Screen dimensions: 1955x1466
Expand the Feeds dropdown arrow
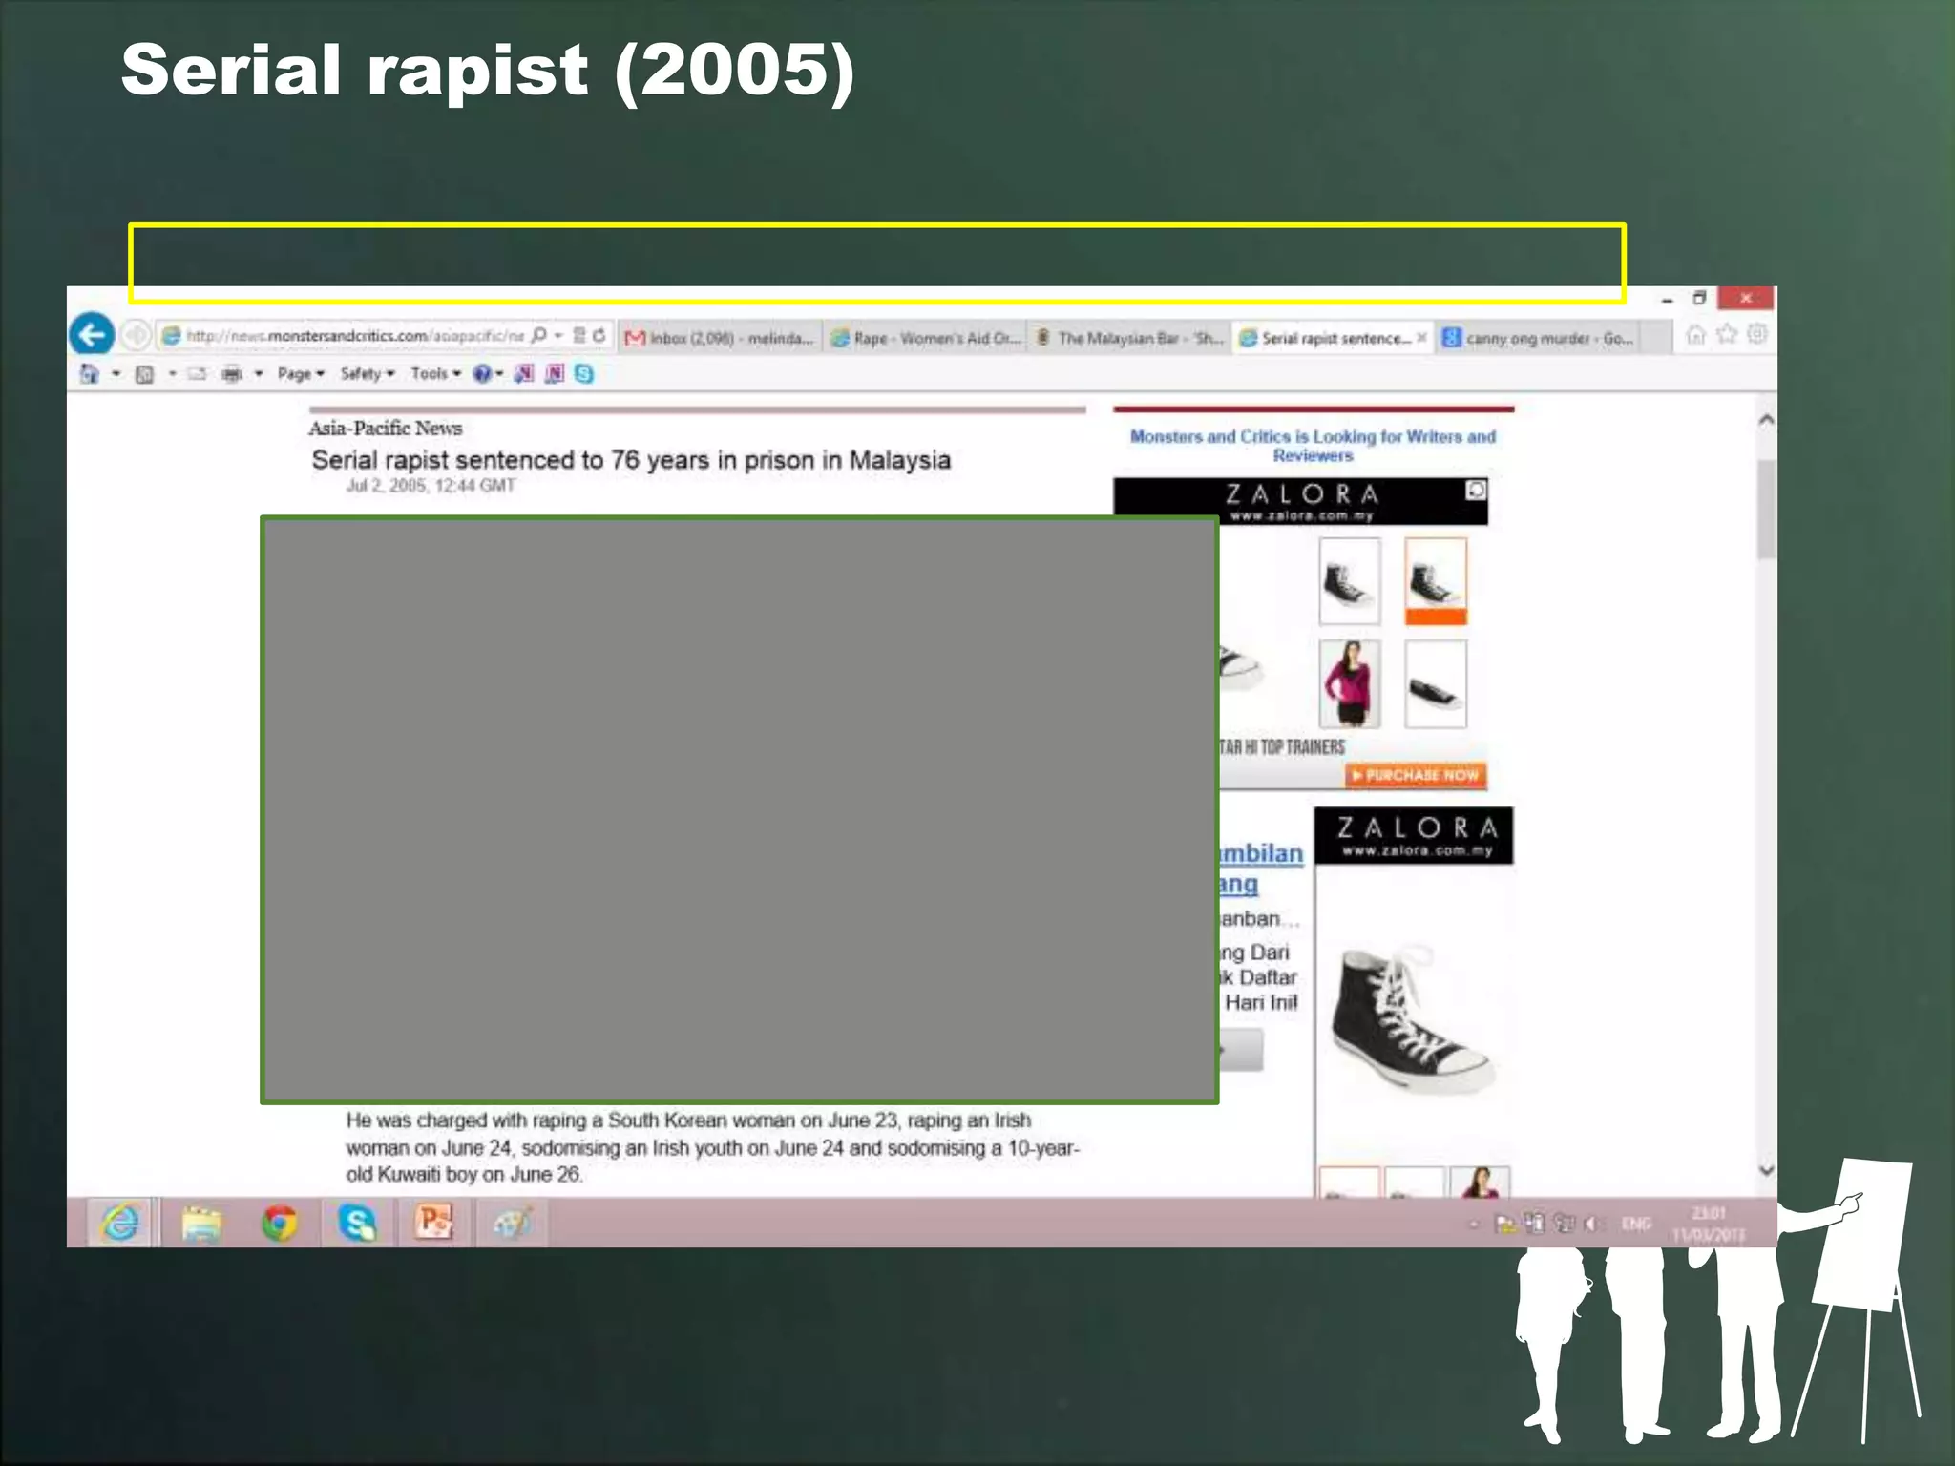pyautogui.click(x=173, y=374)
